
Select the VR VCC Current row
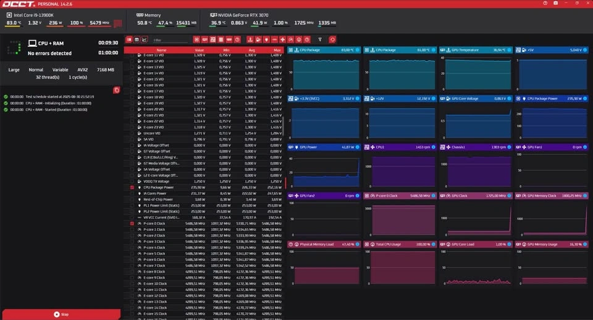tap(203, 218)
